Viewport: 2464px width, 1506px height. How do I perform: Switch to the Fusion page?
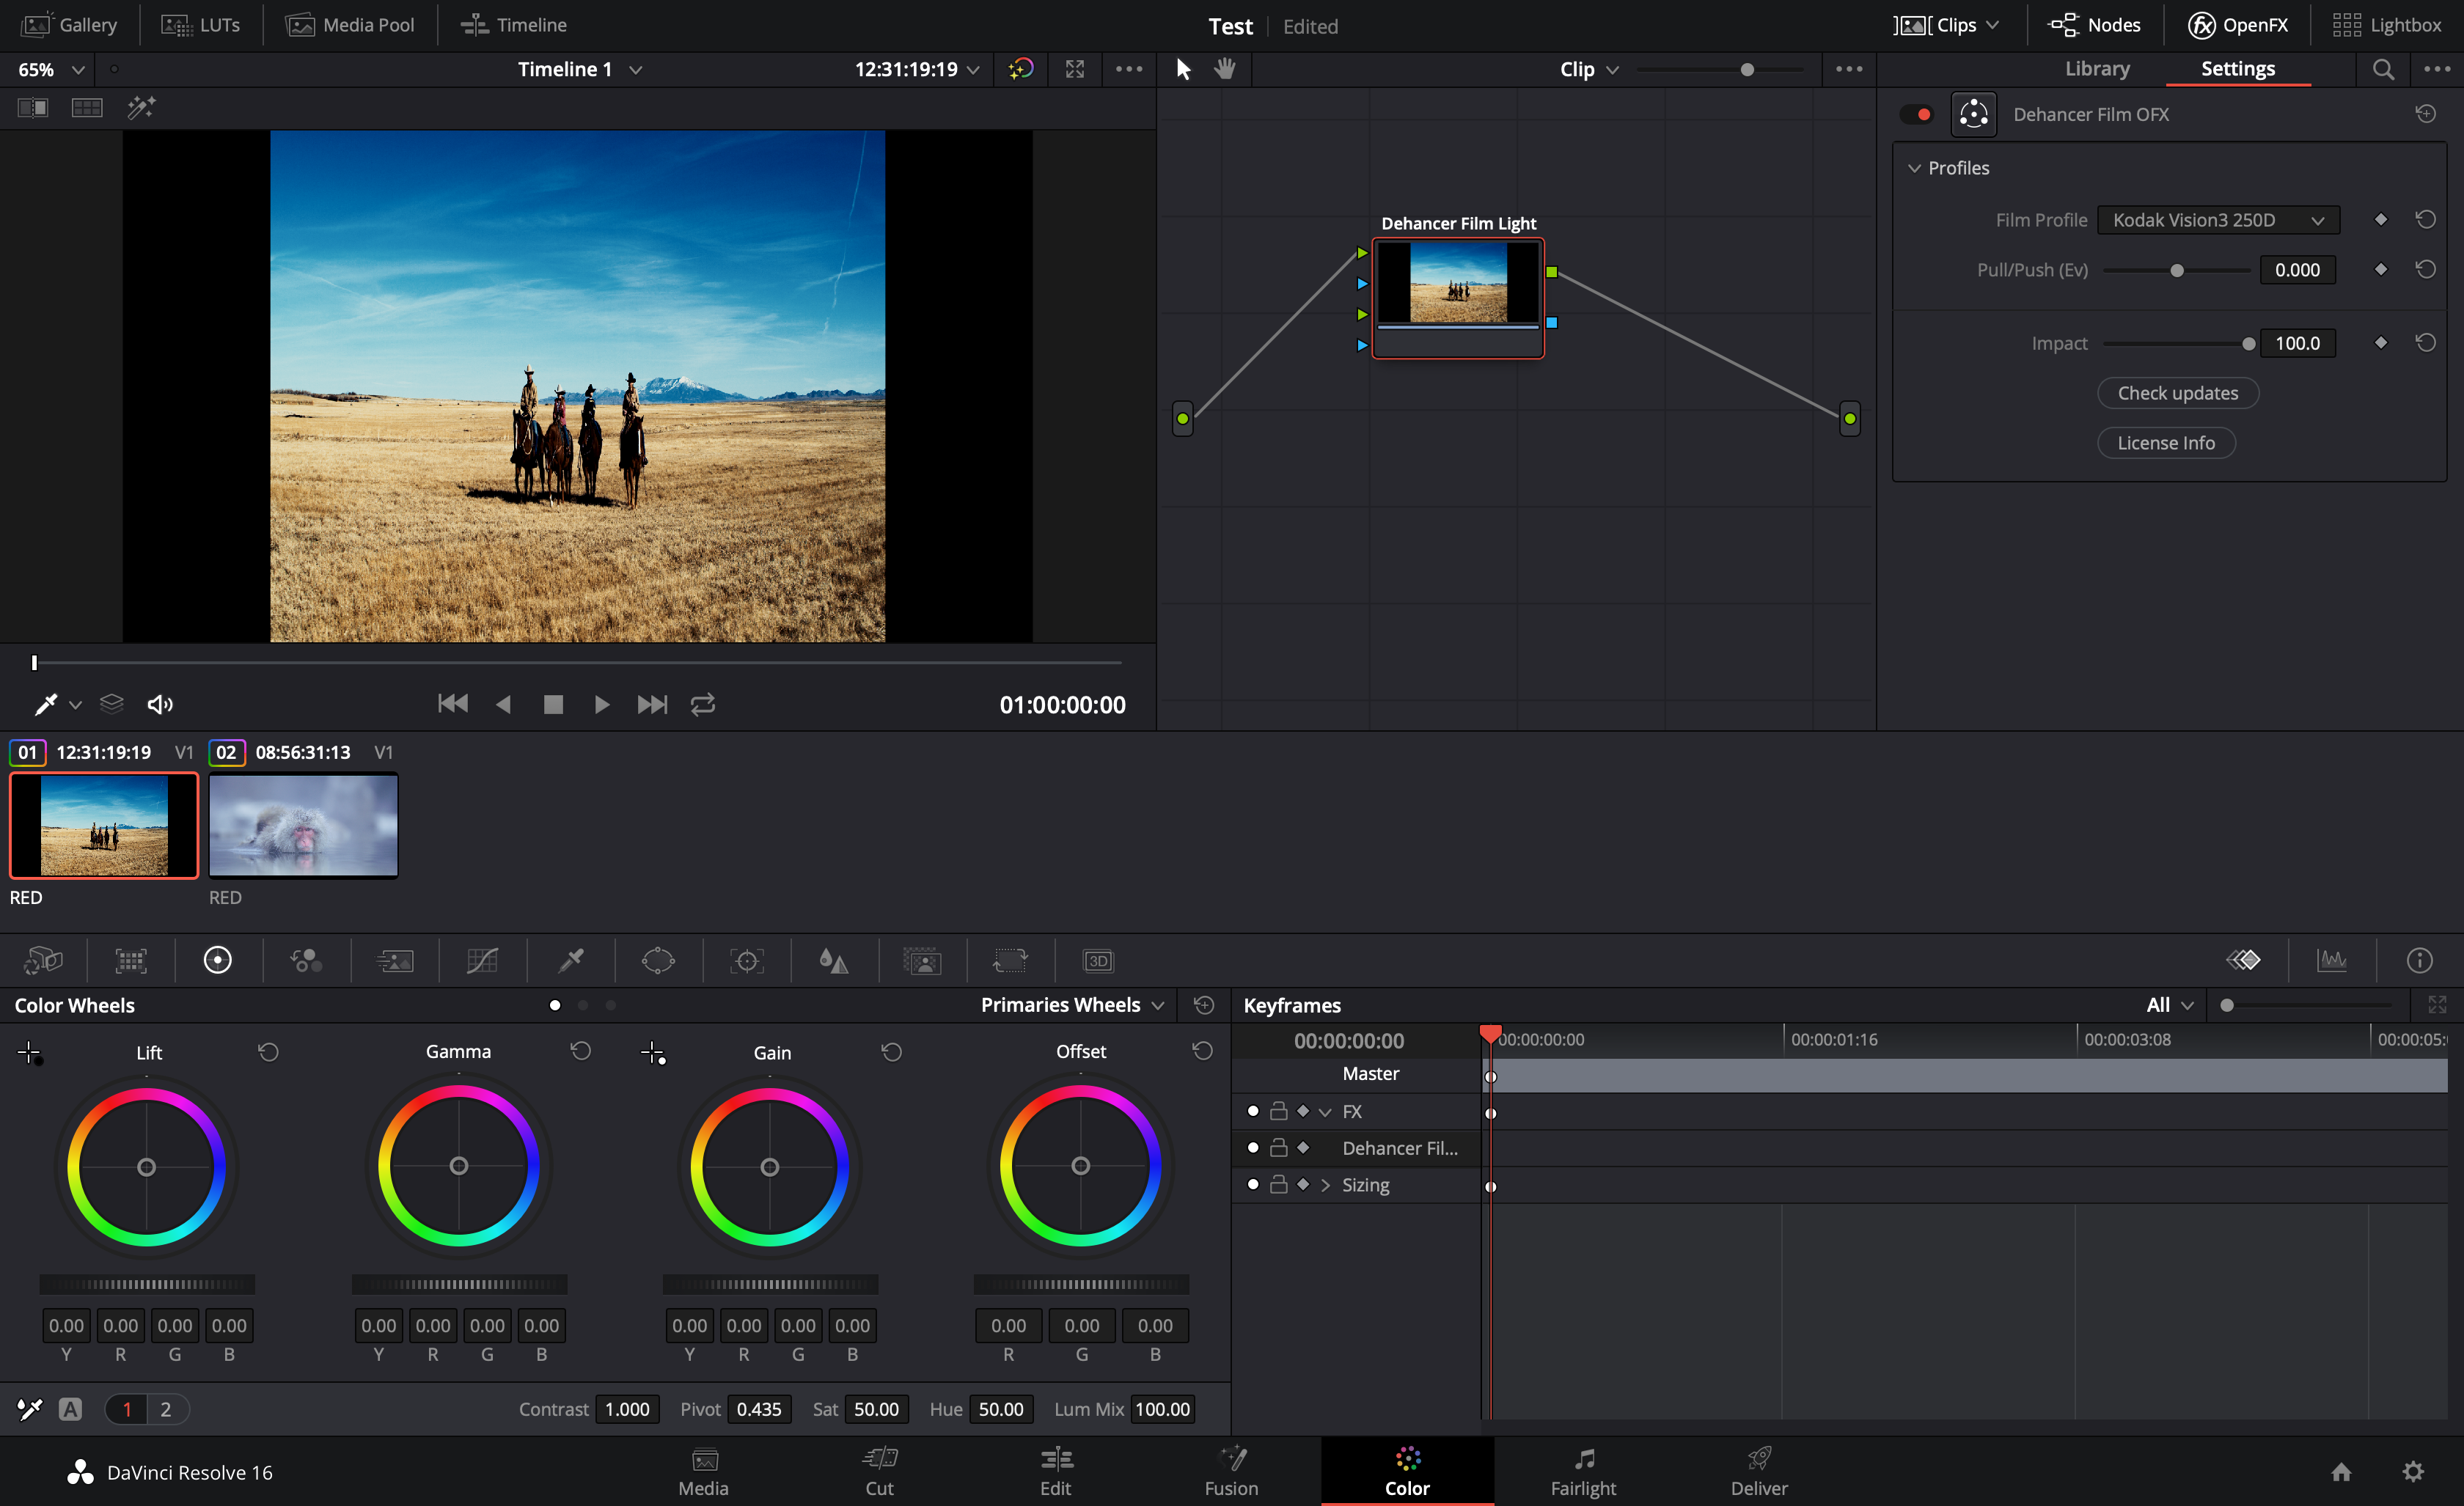[x=1231, y=1471]
